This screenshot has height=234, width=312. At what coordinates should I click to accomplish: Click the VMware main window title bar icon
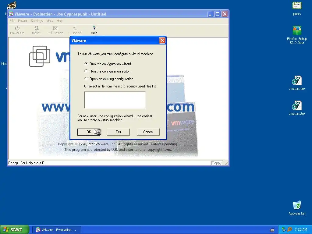coord(11,14)
